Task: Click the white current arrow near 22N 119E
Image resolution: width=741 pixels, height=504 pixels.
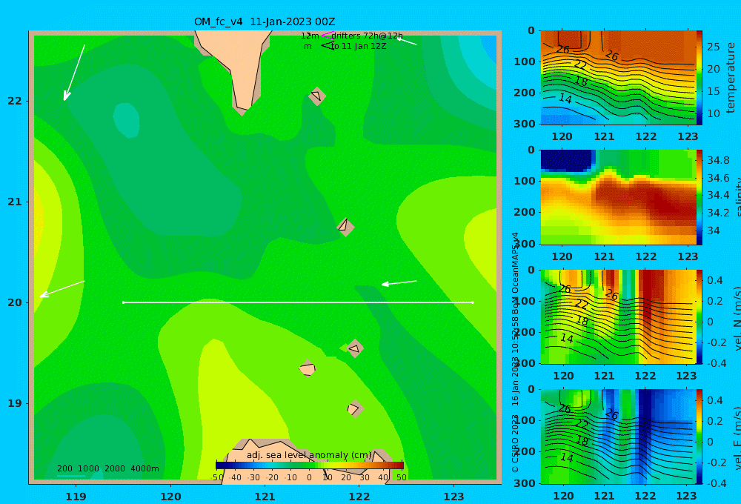Action: click(74, 73)
